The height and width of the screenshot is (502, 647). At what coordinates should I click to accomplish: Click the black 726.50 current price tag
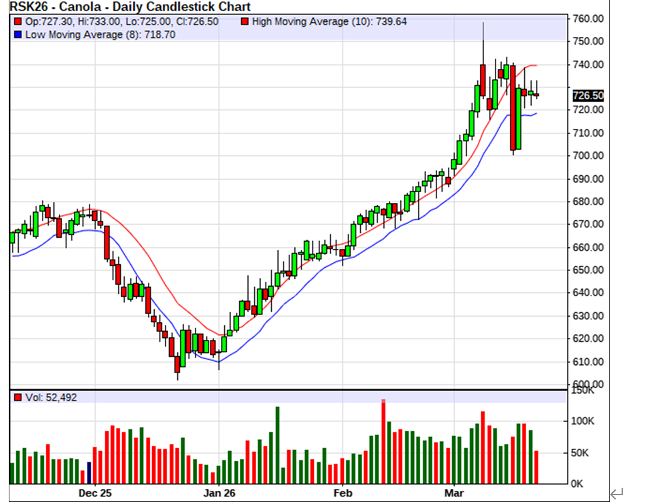588,96
